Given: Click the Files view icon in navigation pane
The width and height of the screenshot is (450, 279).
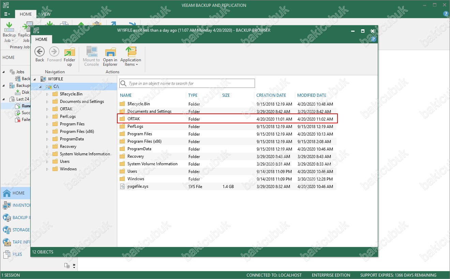Looking at the screenshot, I should coord(6,254).
